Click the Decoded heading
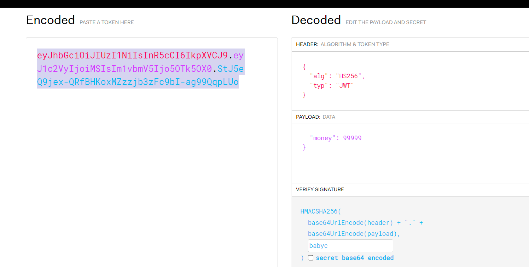529x267 pixels. click(x=316, y=20)
